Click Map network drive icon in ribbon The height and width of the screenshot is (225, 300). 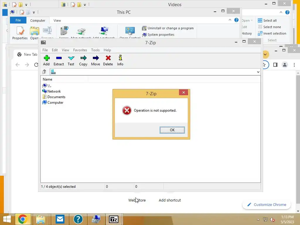[x=81, y=31]
